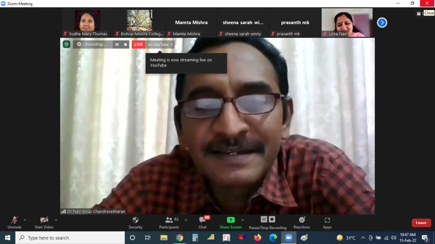Screen dimensions: 435x244
Task: Open the Wi-Fi network tray icon
Action: 386,238
